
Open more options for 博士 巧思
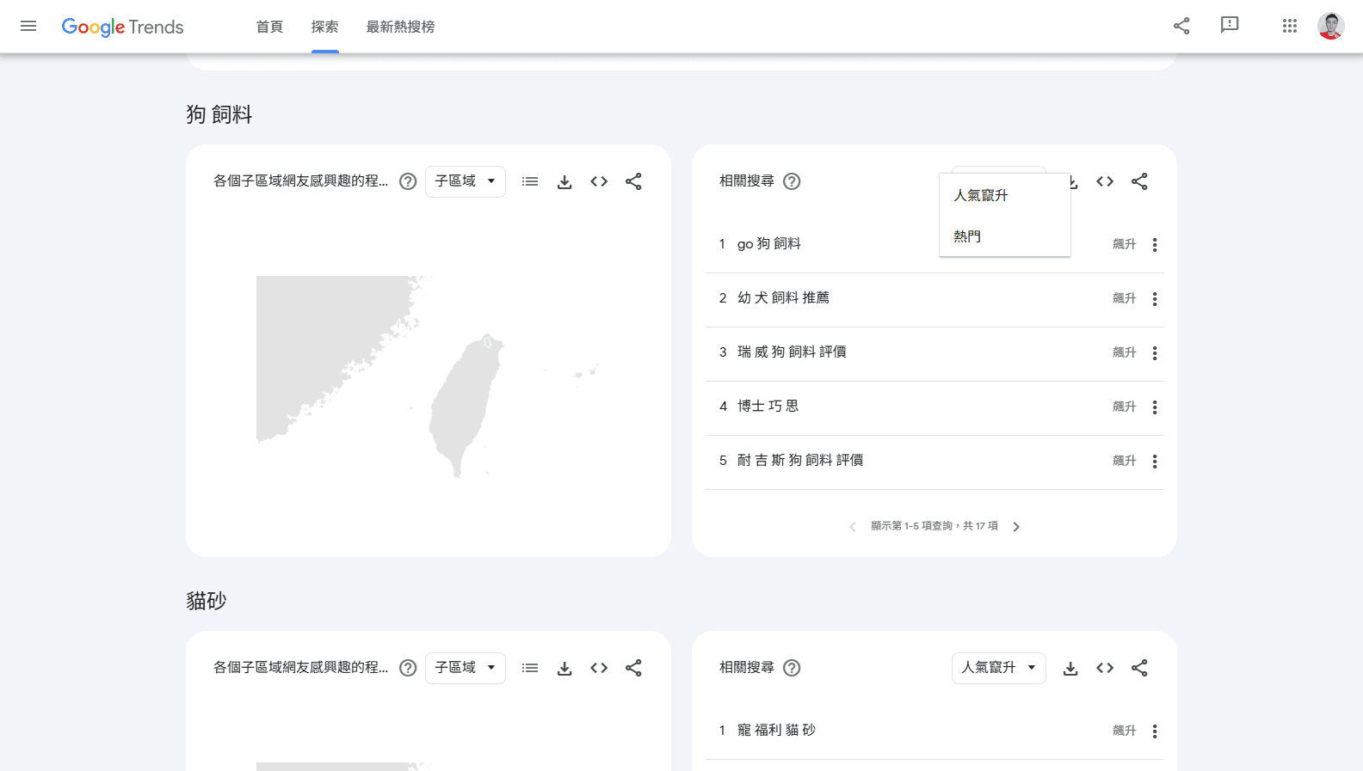click(x=1155, y=407)
